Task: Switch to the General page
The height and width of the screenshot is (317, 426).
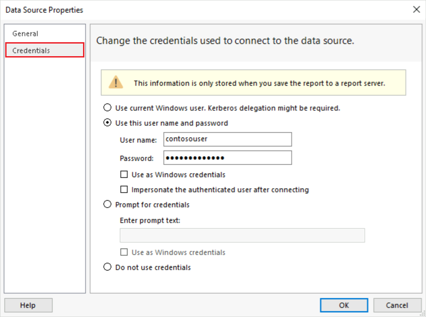Action: point(25,34)
